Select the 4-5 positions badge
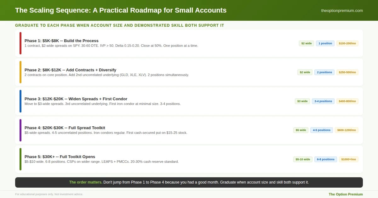Viewport: 378px width, 198px height. [322, 130]
